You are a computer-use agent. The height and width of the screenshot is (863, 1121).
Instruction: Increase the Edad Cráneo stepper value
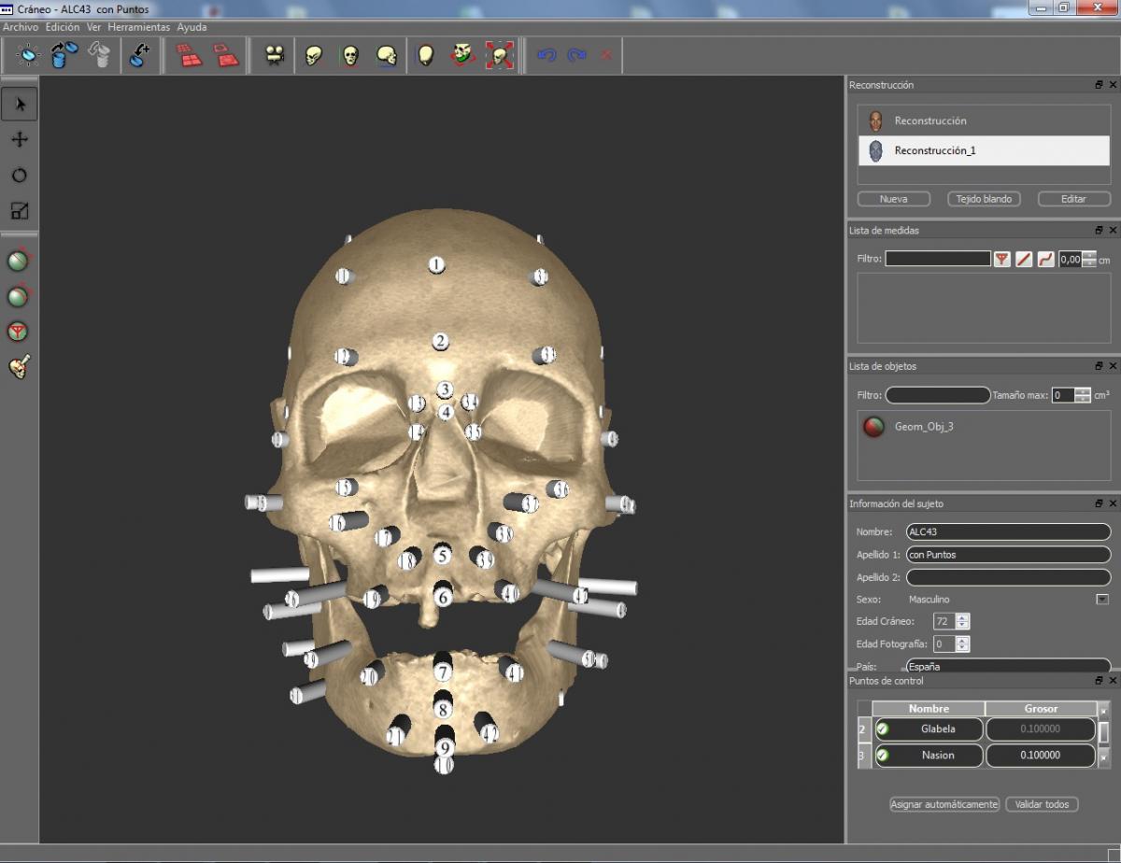point(963,617)
